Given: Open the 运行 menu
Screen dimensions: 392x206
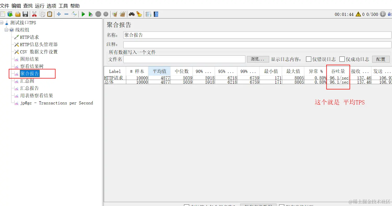Looking at the screenshot, I should (39, 5).
